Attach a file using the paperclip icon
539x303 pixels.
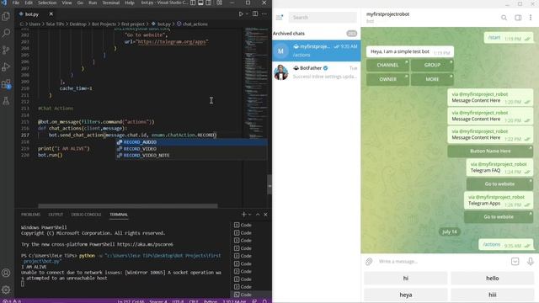pos(369,262)
